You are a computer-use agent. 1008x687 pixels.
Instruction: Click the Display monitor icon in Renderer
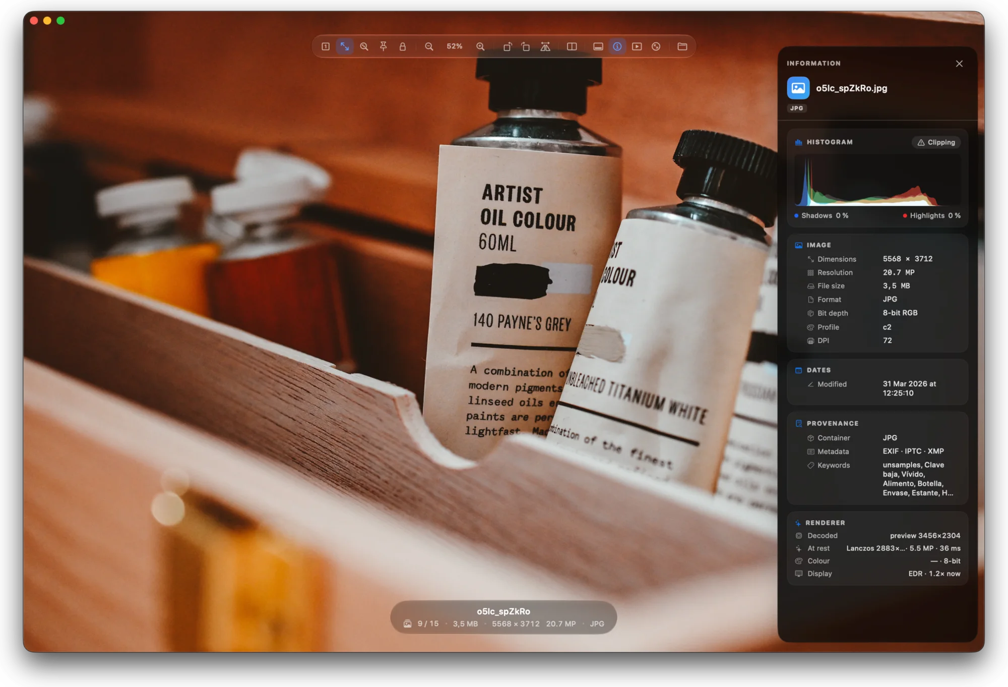tap(799, 574)
